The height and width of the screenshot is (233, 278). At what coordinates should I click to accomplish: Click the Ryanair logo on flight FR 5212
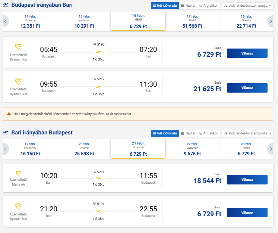[18, 82]
